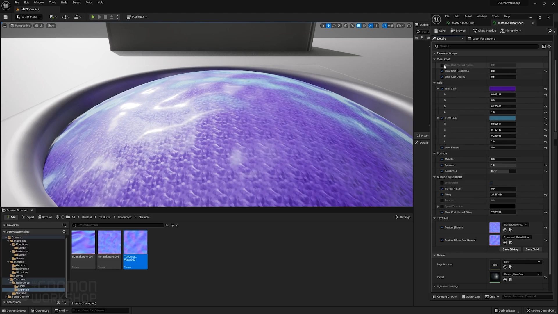Open material details settings gear icon

[x=549, y=47]
